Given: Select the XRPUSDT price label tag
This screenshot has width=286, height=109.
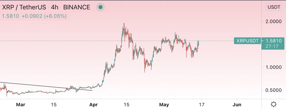Looking at the screenshot, I should pyautogui.click(x=247, y=41).
